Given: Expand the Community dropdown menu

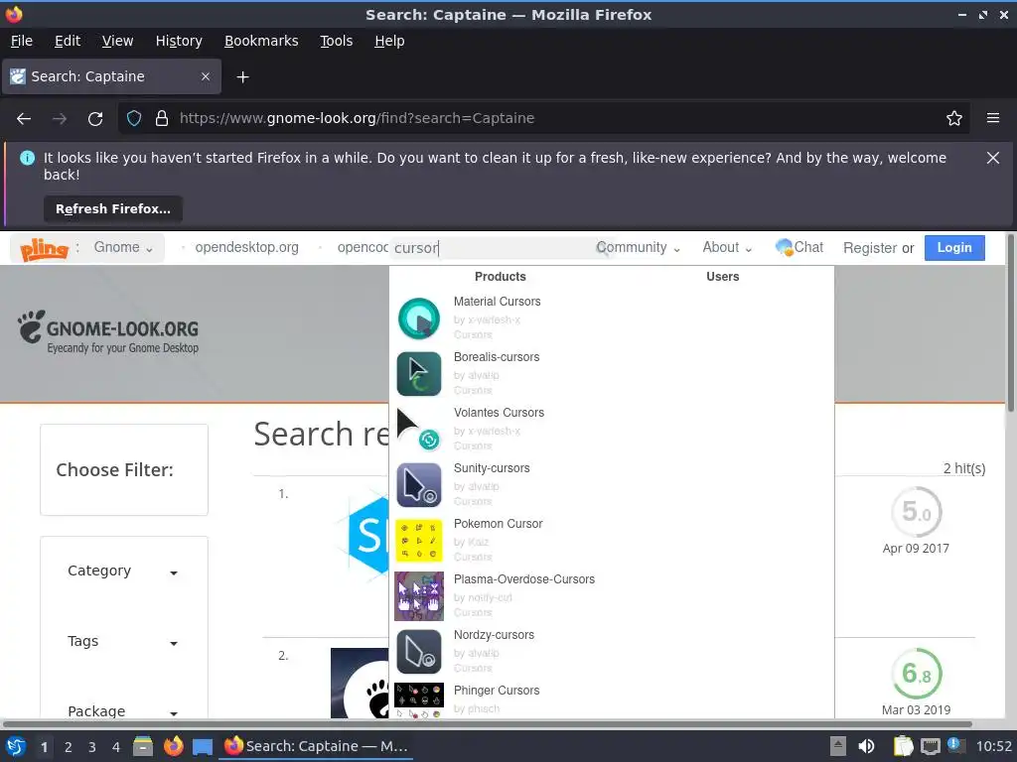Looking at the screenshot, I should (x=639, y=247).
